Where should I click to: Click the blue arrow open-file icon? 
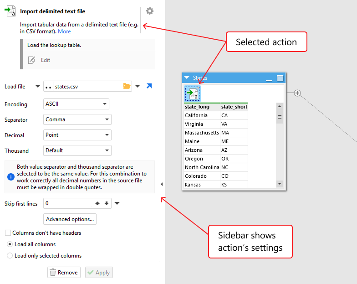[x=149, y=86]
